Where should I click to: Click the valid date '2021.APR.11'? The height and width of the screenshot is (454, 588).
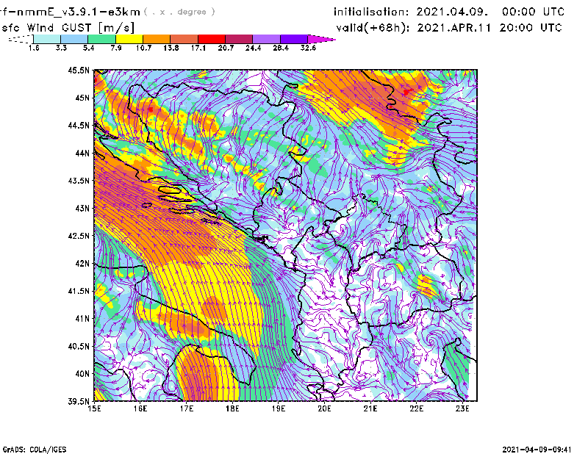pos(454,28)
